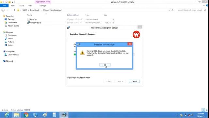The height and width of the screenshot is (118, 209).
Task: Open Music library
Action: pyautogui.click(x=10, y=39)
